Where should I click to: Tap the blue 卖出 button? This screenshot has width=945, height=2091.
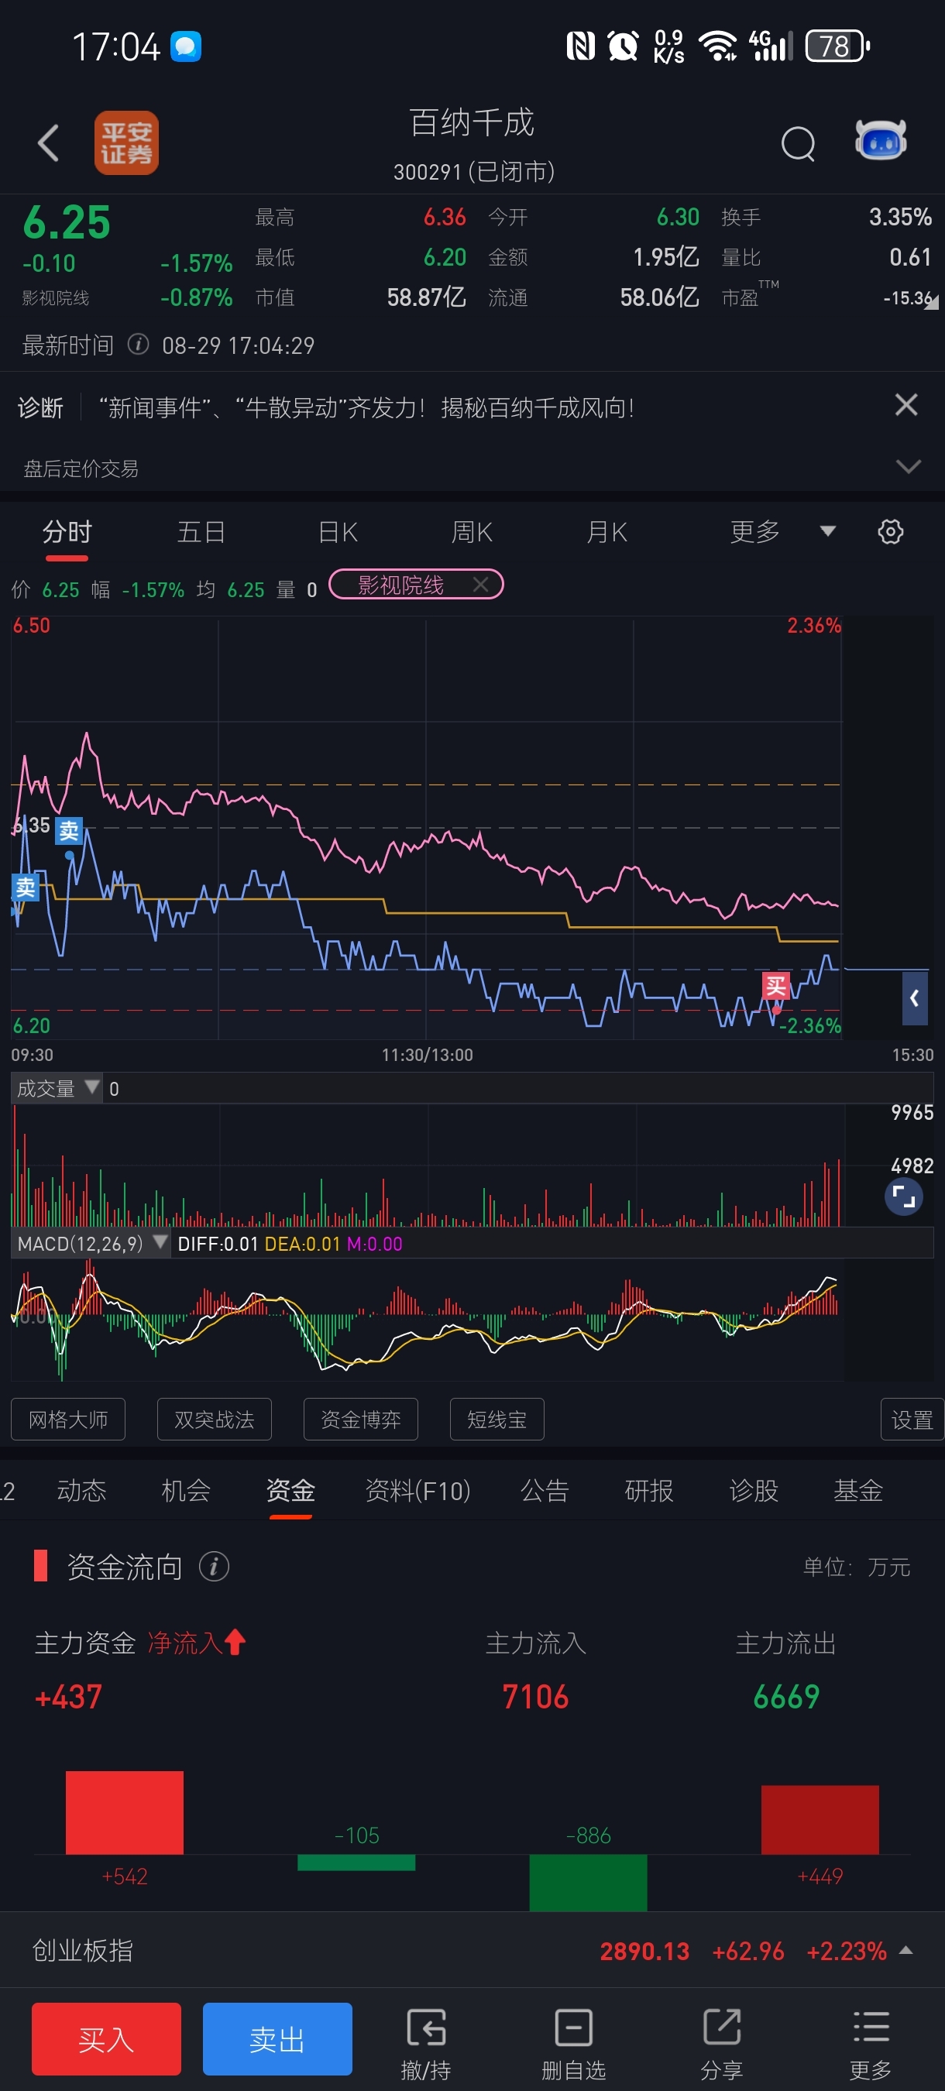coord(277,2039)
